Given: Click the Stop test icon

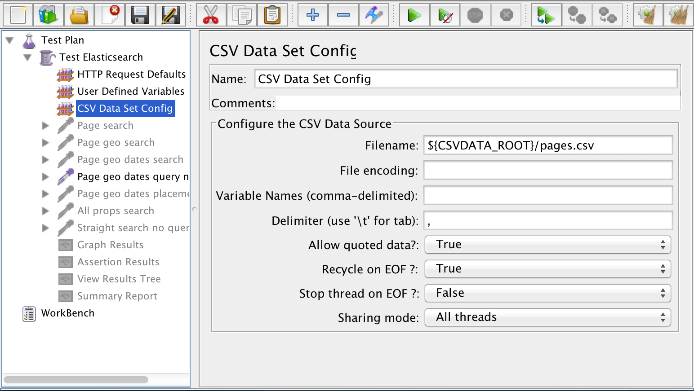Looking at the screenshot, I should click(x=475, y=15).
